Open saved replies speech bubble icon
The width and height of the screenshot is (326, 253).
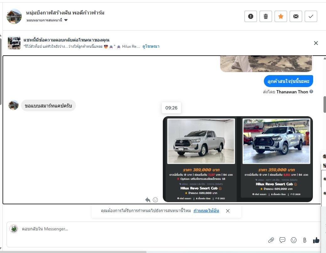282,240
